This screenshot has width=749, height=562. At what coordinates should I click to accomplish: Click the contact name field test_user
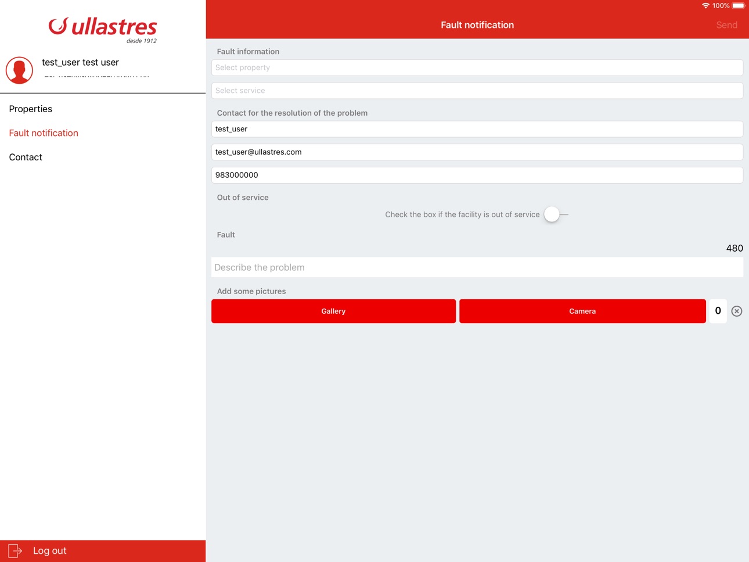tap(477, 129)
